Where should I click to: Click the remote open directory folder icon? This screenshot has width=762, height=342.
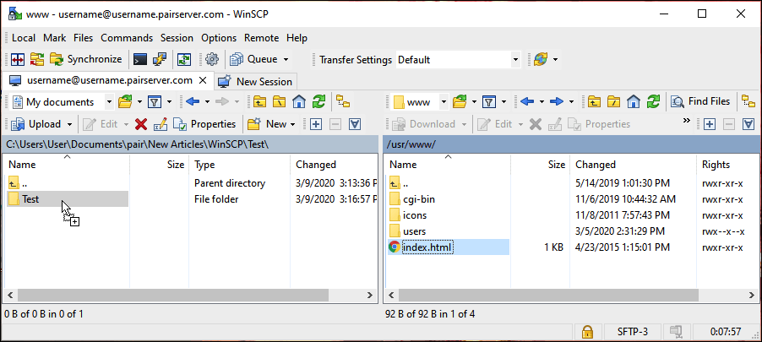coord(460,102)
